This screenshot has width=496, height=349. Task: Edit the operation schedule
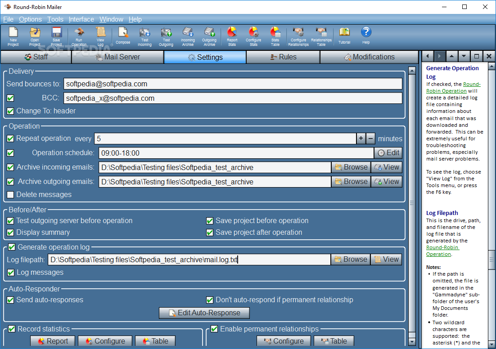point(388,153)
